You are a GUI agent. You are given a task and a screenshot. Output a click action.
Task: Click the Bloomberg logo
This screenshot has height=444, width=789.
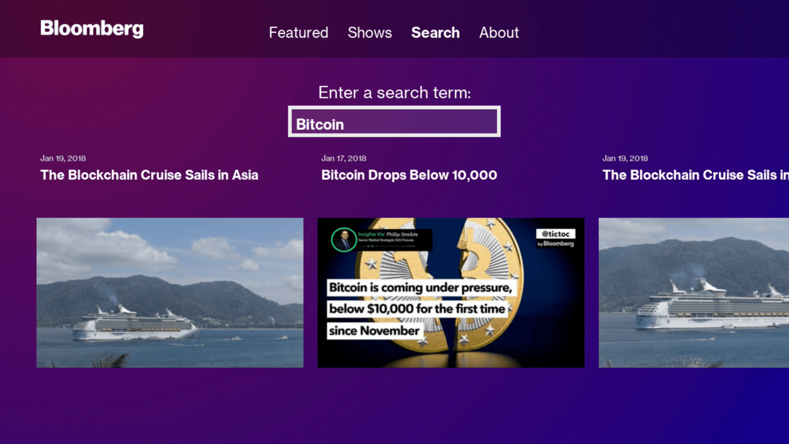click(92, 29)
